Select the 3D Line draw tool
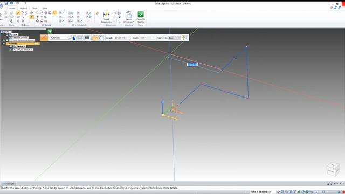 pyautogui.click(x=18, y=13)
